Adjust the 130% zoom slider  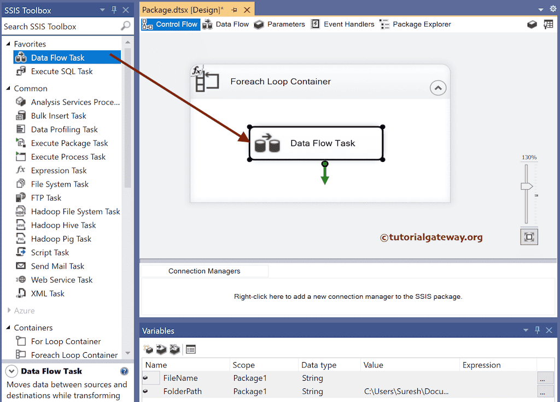pos(527,186)
